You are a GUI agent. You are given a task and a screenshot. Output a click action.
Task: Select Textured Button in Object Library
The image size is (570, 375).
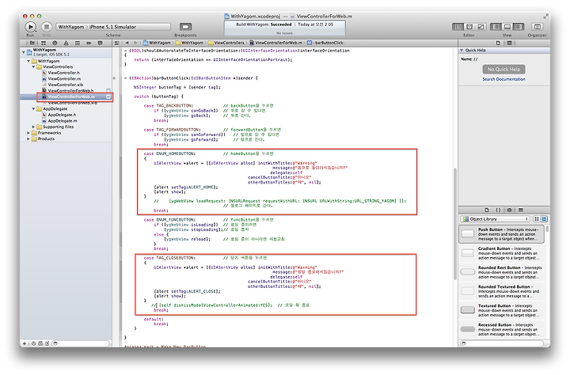(502, 310)
